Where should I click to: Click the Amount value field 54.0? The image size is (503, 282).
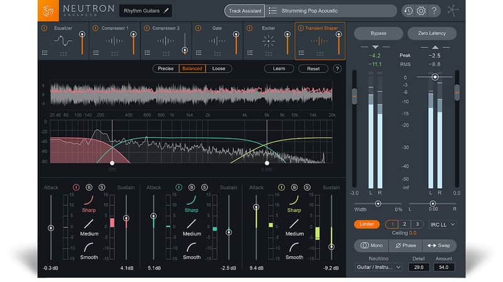click(x=444, y=268)
